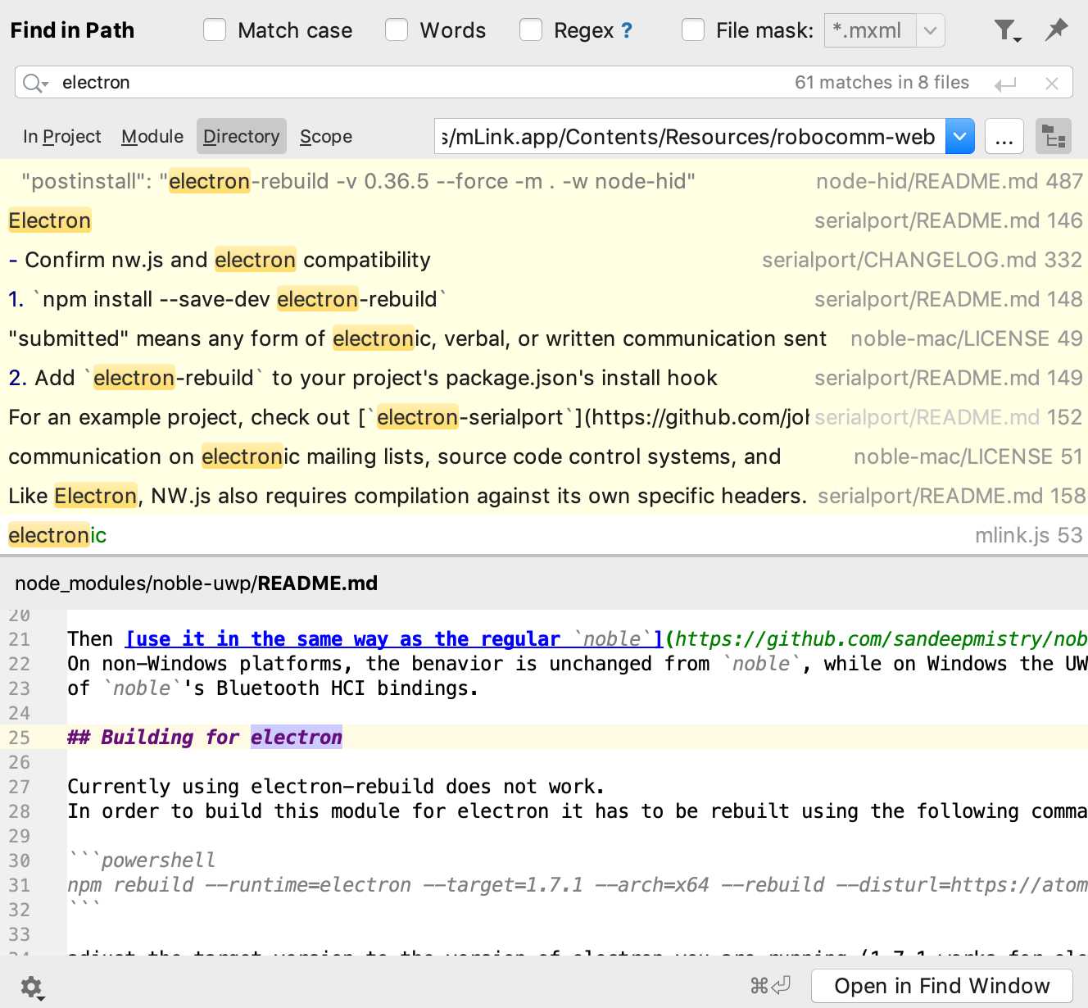
Task: Click line number 28 in the gutter
Action: [x=20, y=811]
